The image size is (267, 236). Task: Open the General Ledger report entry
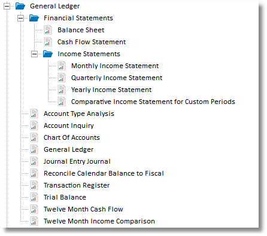pos(68,149)
